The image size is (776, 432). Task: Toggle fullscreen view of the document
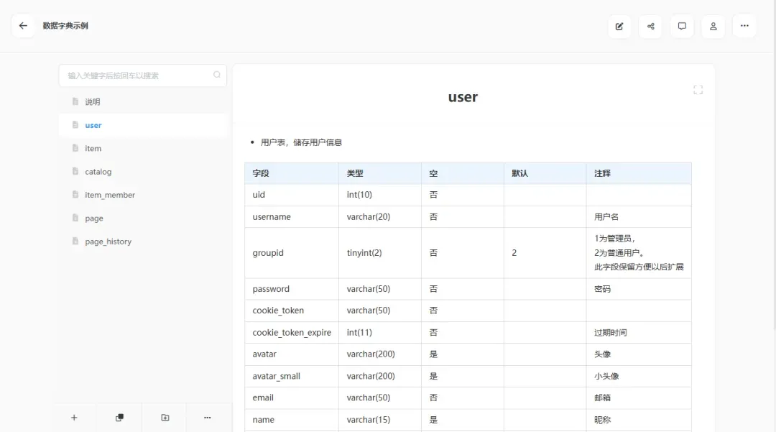[x=698, y=90]
